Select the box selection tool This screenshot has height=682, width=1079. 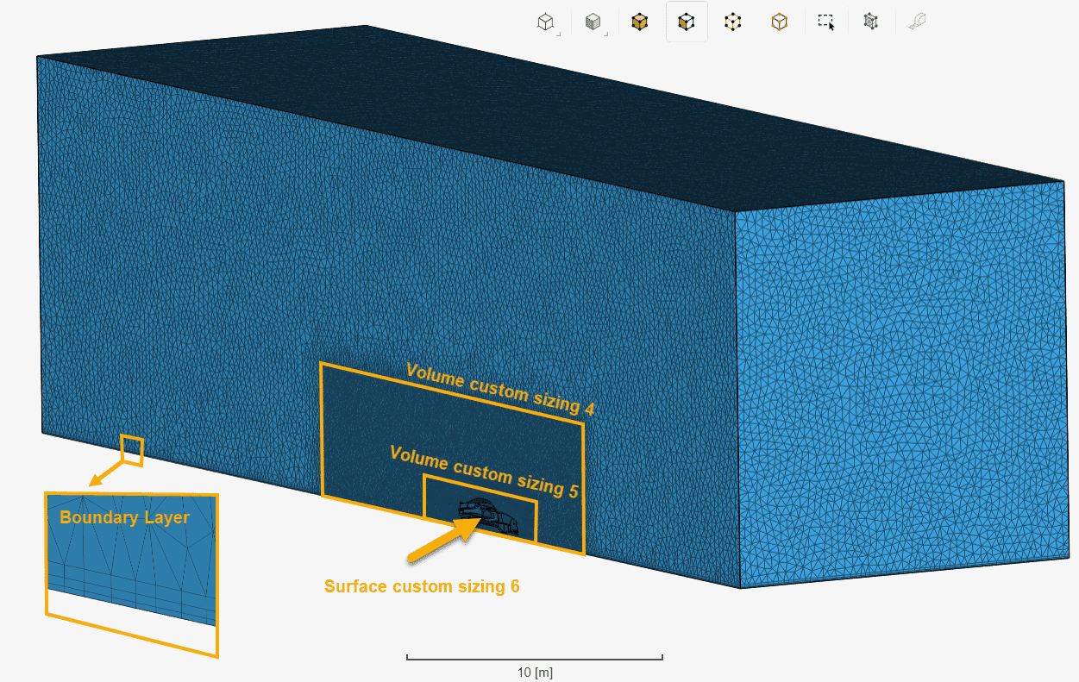[x=826, y=22]
